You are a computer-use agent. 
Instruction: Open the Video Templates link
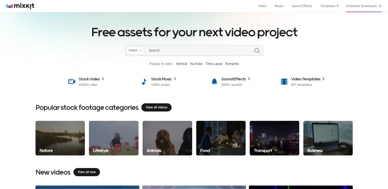pyautogui.click(x=306, y=79)
